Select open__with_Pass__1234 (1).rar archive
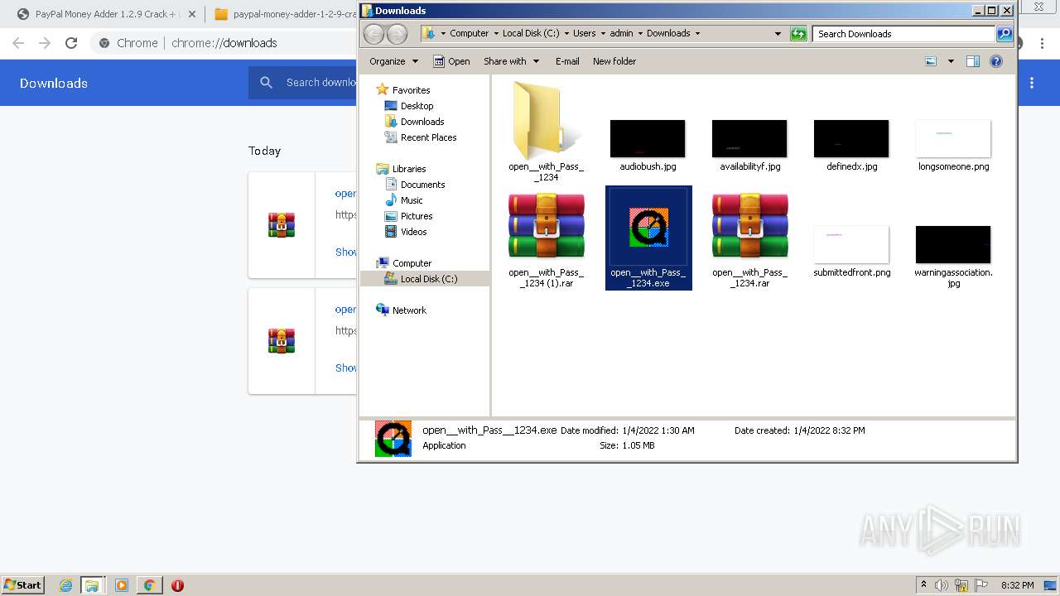 [546, 225]
